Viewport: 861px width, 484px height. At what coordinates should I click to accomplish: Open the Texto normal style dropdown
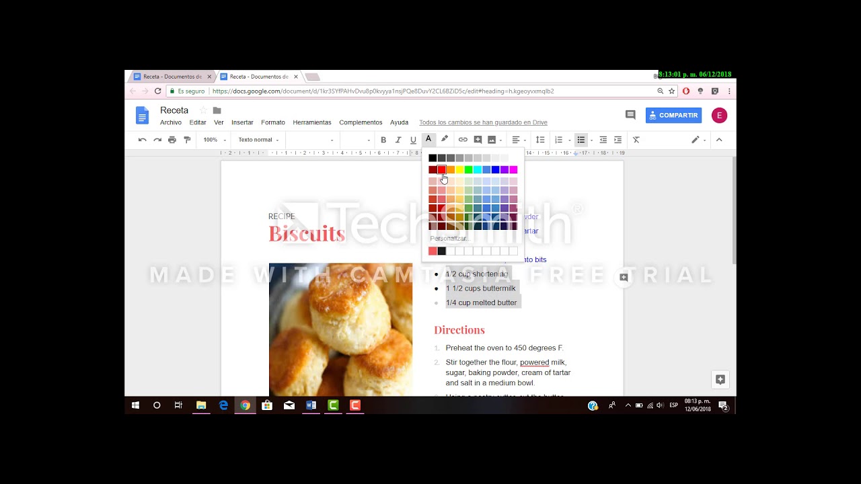point(258,140)
